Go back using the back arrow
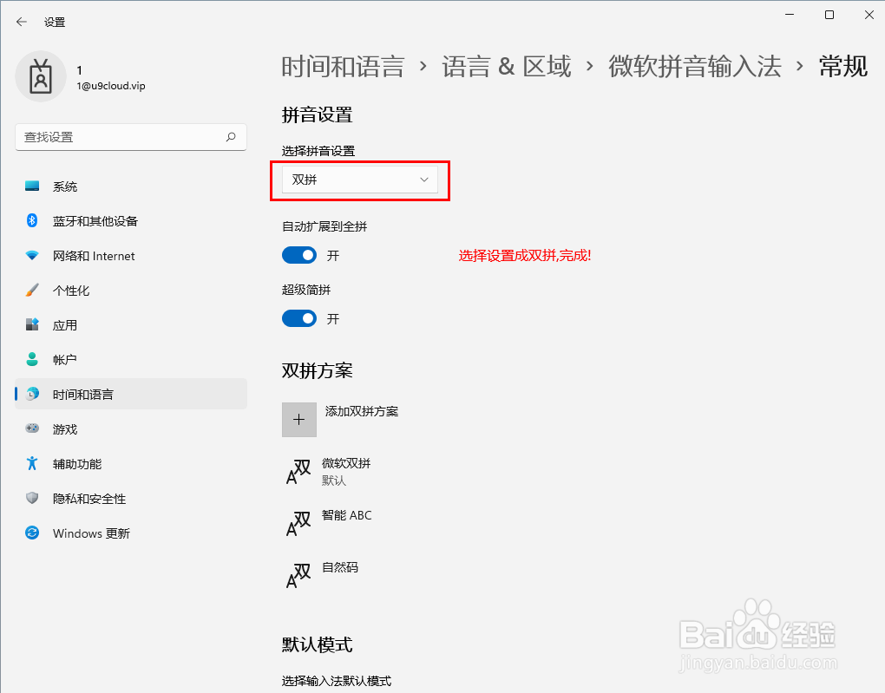 point(22,22)
